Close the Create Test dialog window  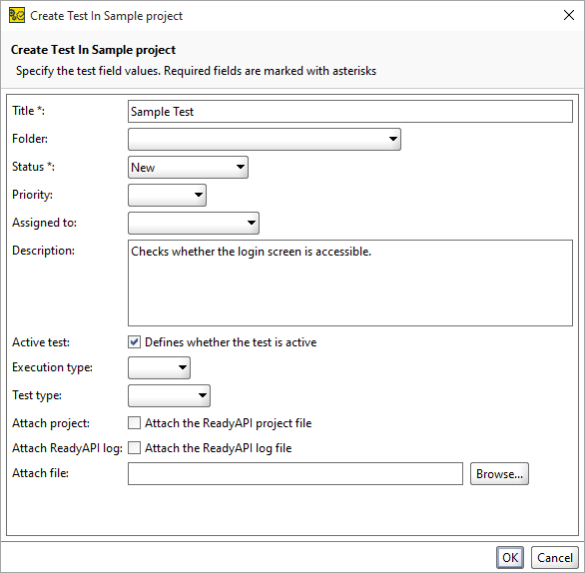point(569,15)
